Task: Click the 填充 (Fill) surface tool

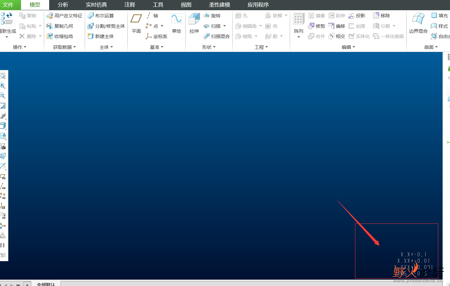Action: [x=439, y=16]
